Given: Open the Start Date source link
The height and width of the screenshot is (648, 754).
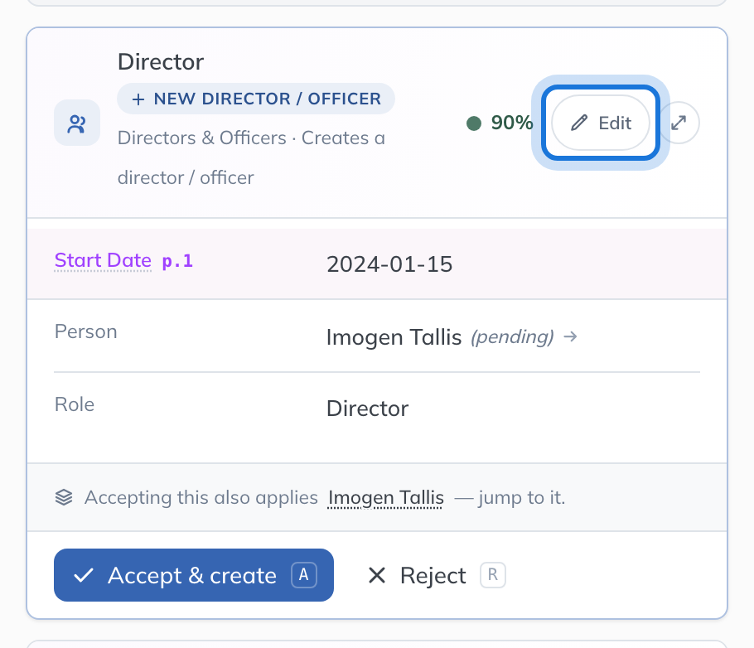Looking at the screenshot, I should pos(103,260).
